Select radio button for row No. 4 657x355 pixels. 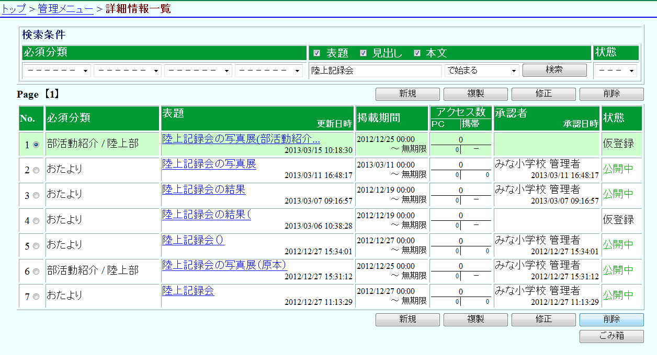pyautogui.click(x=36, y=221)
